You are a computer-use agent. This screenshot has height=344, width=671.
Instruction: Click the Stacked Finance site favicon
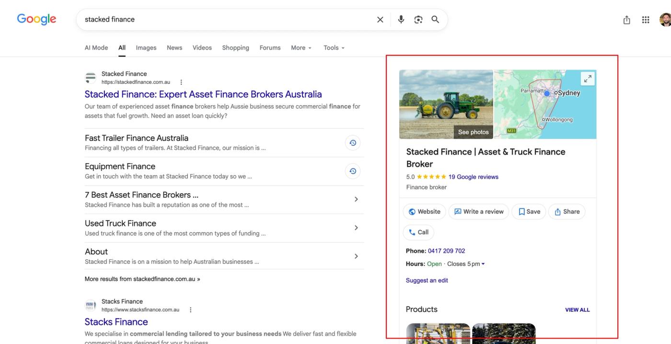click(91, 78)
